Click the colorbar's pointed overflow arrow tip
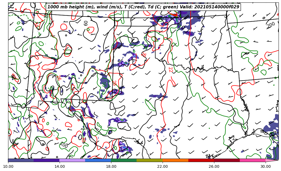 (272, 160)
